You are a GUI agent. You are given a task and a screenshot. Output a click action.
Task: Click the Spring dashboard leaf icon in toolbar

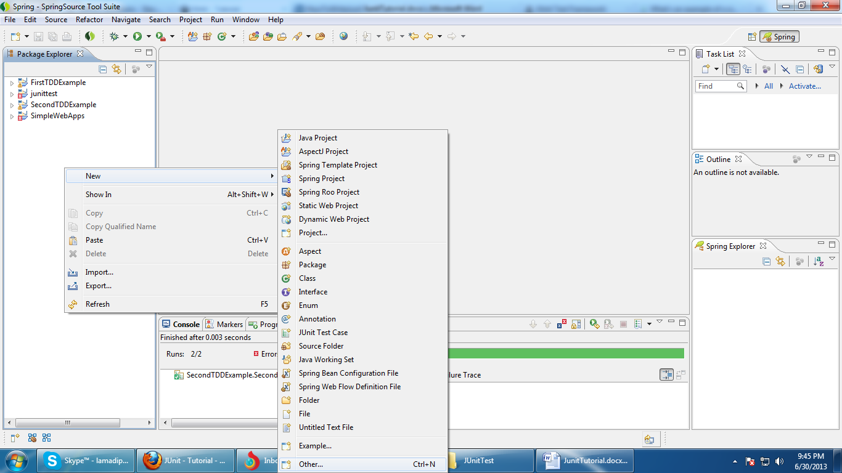pos(90,36)
